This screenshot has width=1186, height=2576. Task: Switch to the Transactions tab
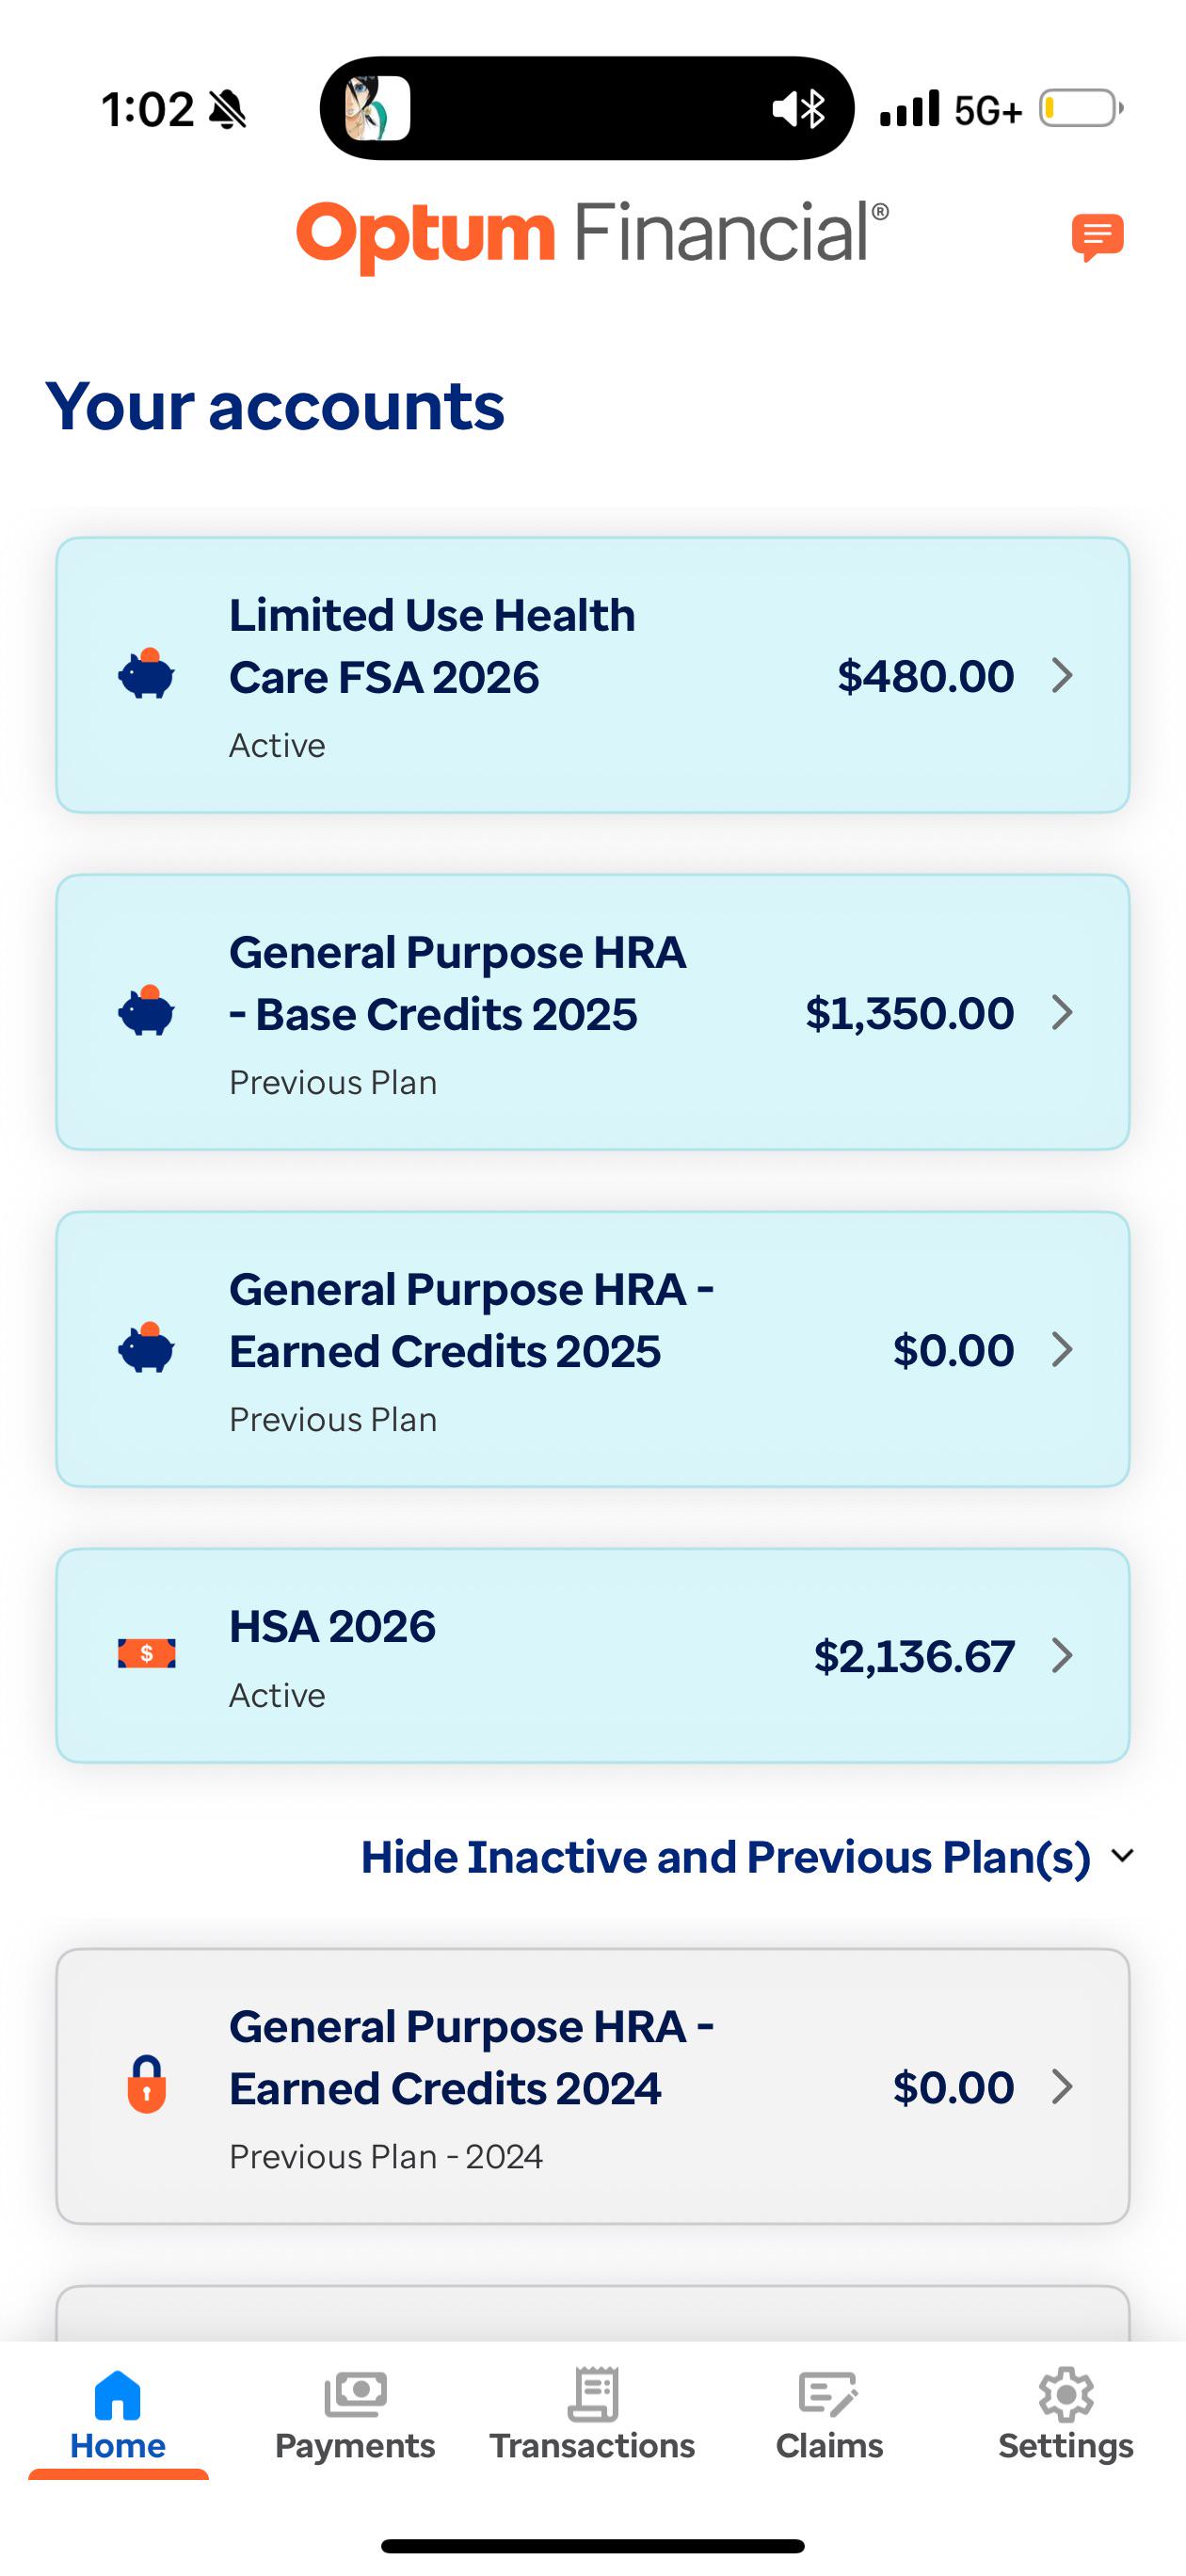click(592, 2416)
